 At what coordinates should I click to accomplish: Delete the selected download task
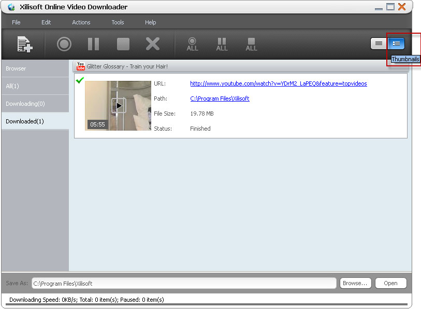(x=152, y=44)
